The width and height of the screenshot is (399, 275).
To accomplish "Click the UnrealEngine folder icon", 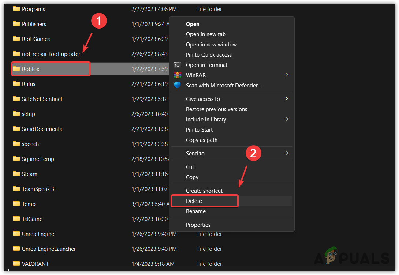I will (16, 234).
